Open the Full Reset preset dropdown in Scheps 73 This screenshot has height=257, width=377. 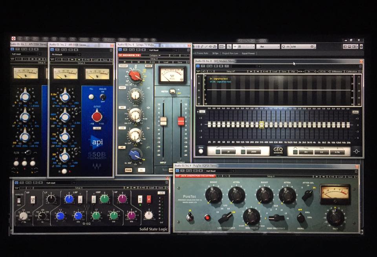click(163, 50)
